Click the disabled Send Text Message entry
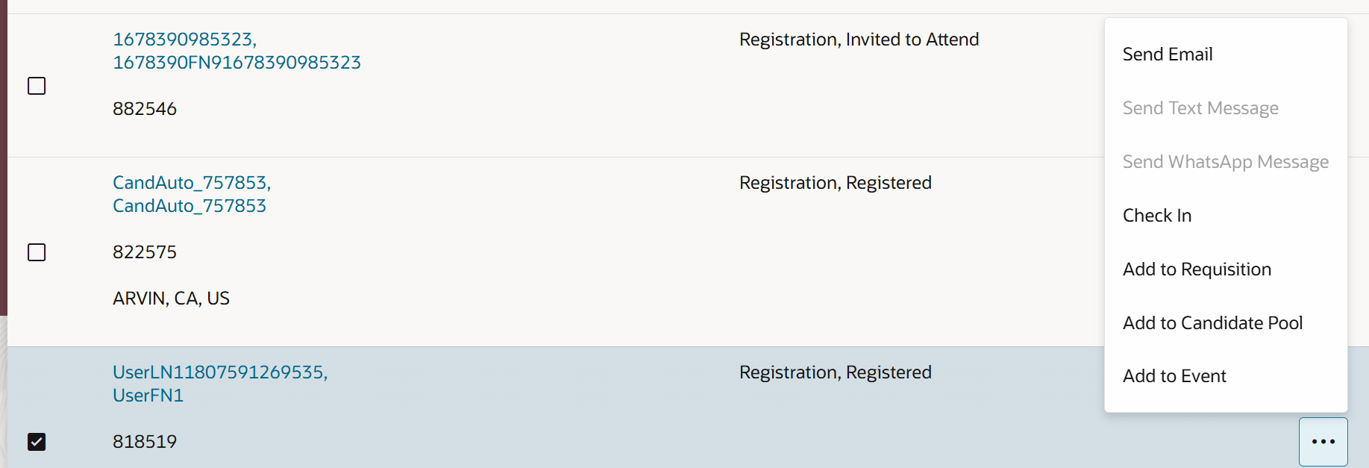This screenshot has height=468, width=1369. coord(1200,107)
